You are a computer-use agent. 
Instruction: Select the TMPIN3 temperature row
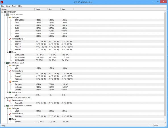[82, 49]
